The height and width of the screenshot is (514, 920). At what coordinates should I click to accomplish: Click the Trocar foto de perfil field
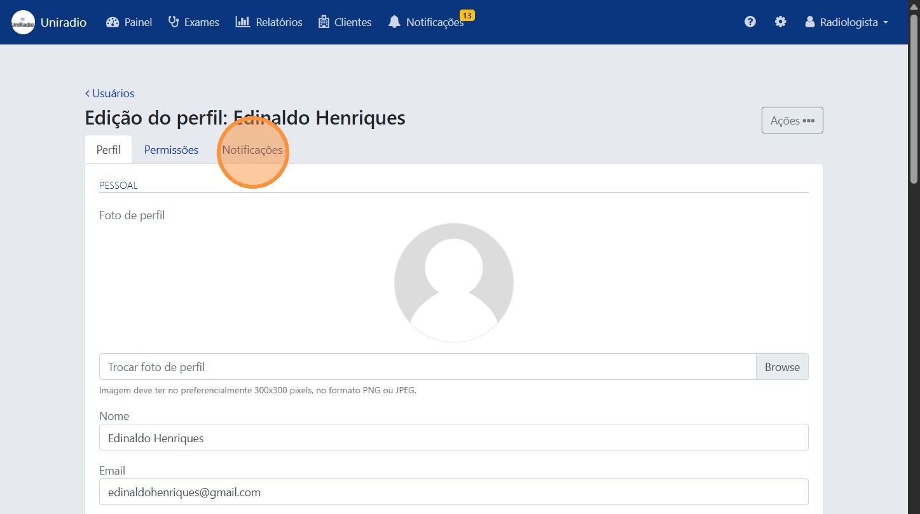(x=426, y=367)
